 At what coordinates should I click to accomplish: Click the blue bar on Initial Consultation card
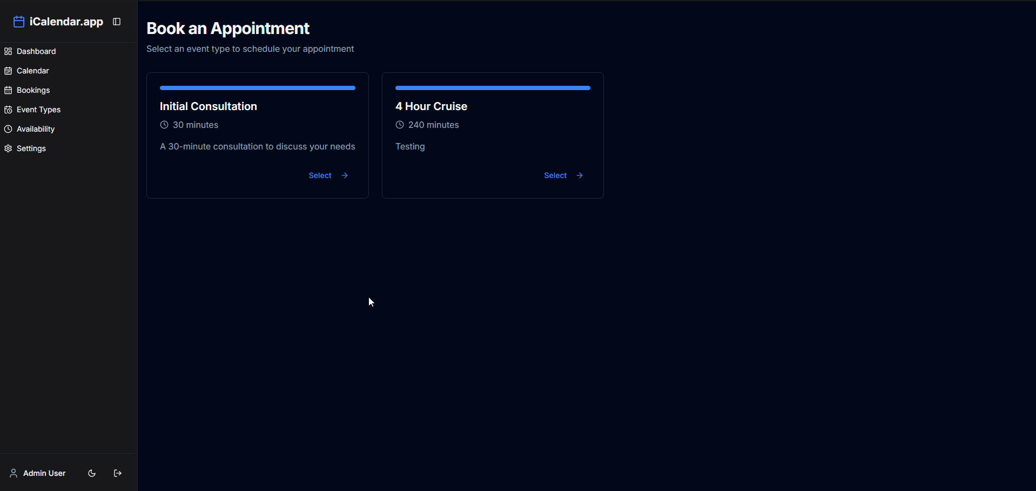[258, 87]
